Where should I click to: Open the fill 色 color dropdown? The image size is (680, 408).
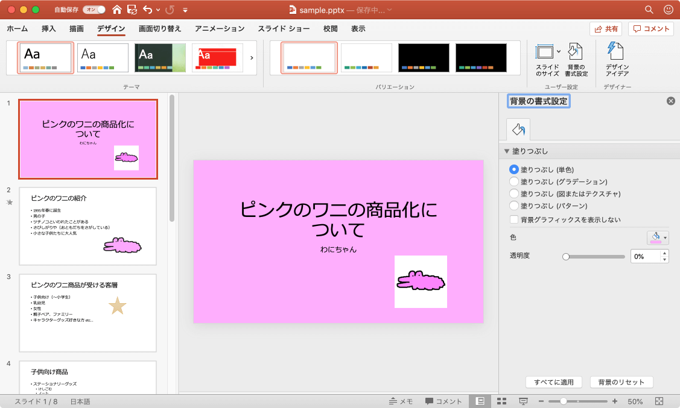click(x=658, y=237)
